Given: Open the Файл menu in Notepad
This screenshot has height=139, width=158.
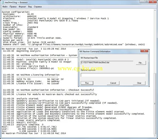Looking at the screenshot, I should pos(5,7).
